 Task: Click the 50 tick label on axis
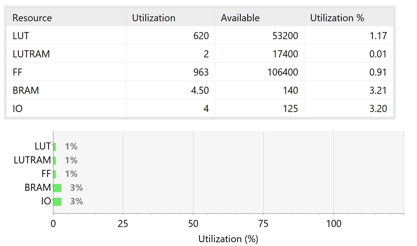point(193,223)
